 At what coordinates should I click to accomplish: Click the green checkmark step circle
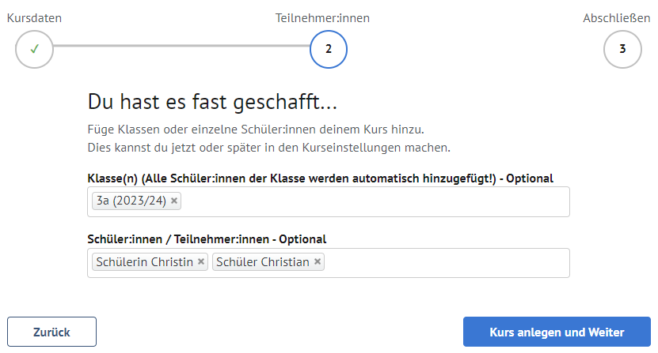(34, 49)
